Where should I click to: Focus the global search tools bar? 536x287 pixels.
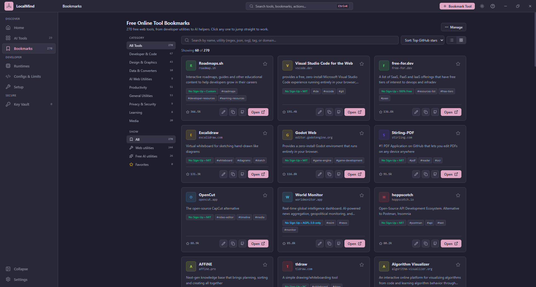299,6
